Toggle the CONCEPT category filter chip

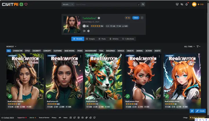click(x=47, y=51)
